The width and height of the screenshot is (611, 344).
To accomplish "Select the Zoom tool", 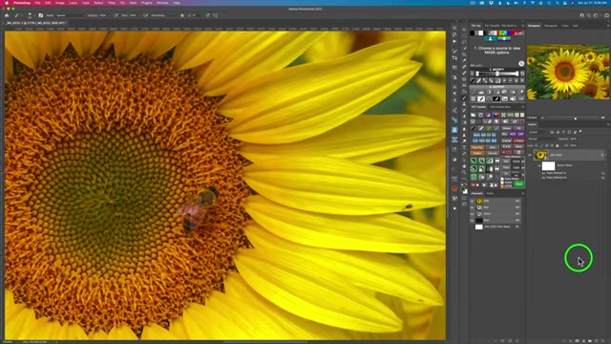I will (x=464, y=172).
